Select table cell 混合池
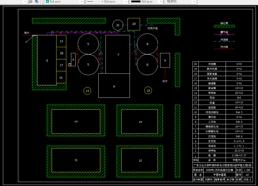Image resolution: width=258 pixels, height=186 pixels. 212,146
